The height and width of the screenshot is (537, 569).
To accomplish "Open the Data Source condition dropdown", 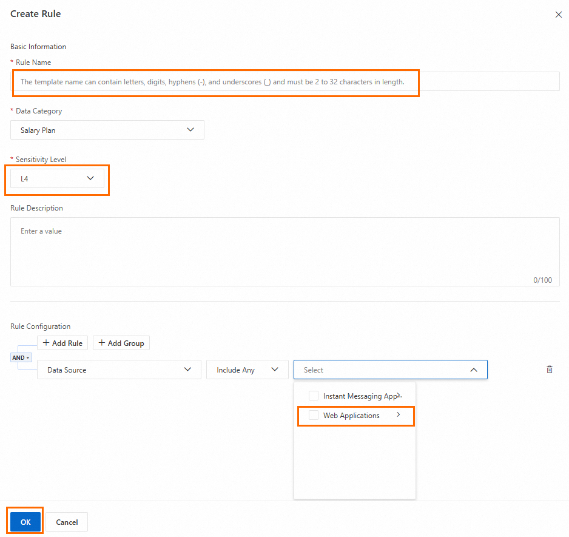I will (x=119, y=370).
